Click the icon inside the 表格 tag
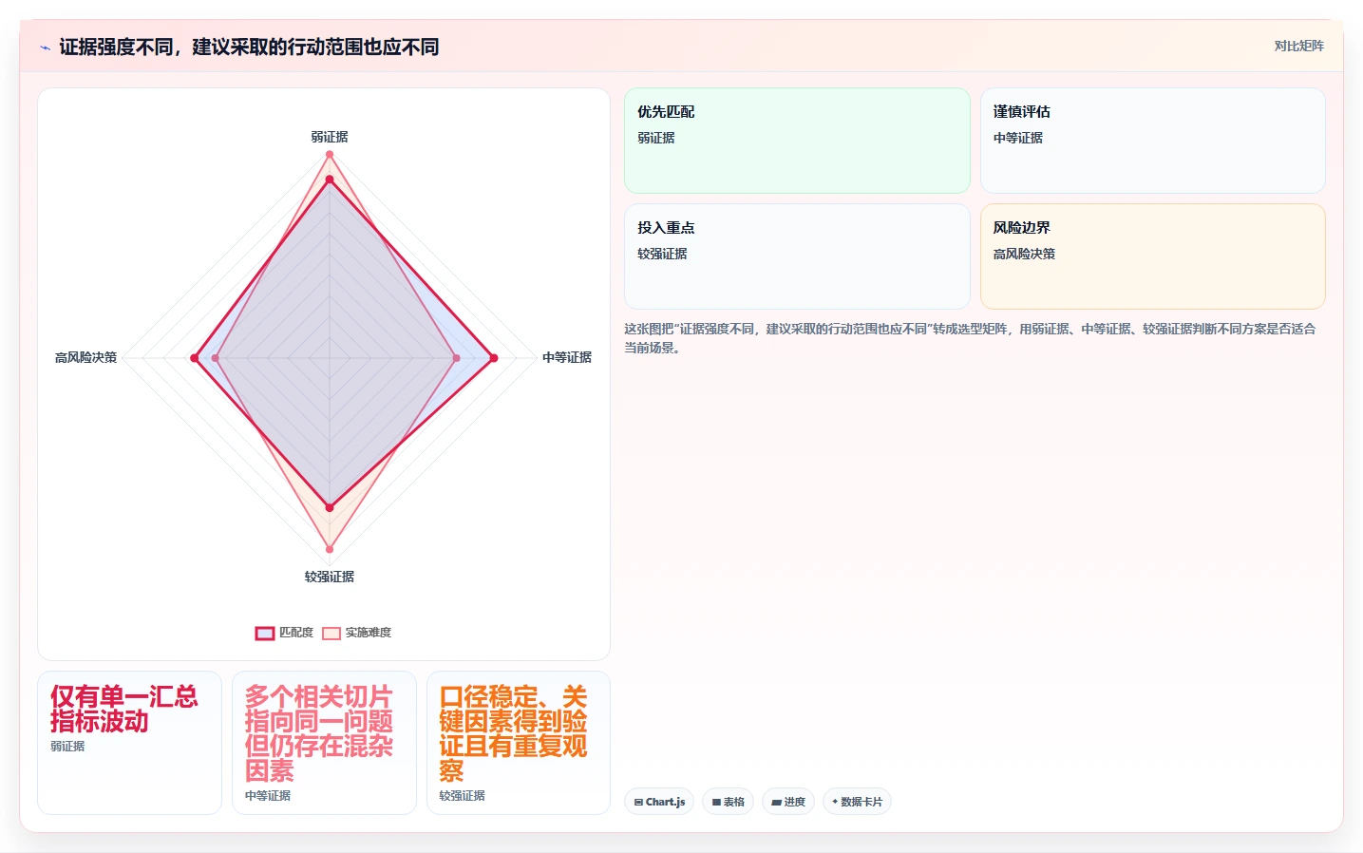Viewport: 1363px width, 853px height. pyautogui.click(x=716, y=803)
